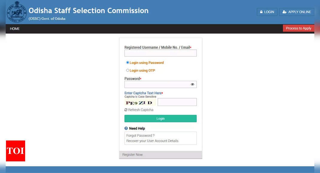Open the HOME menu item
320x173 pixels.
(x=15, y=29)
